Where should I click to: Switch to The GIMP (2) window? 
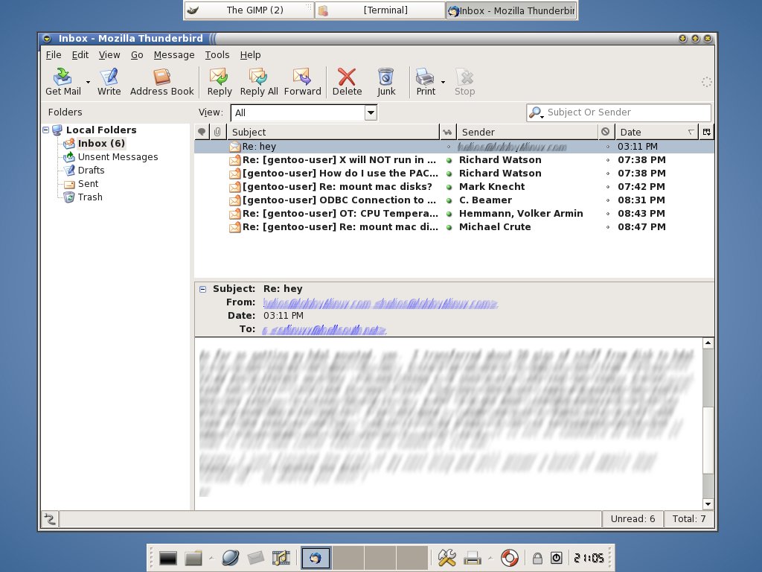[249, 10]
